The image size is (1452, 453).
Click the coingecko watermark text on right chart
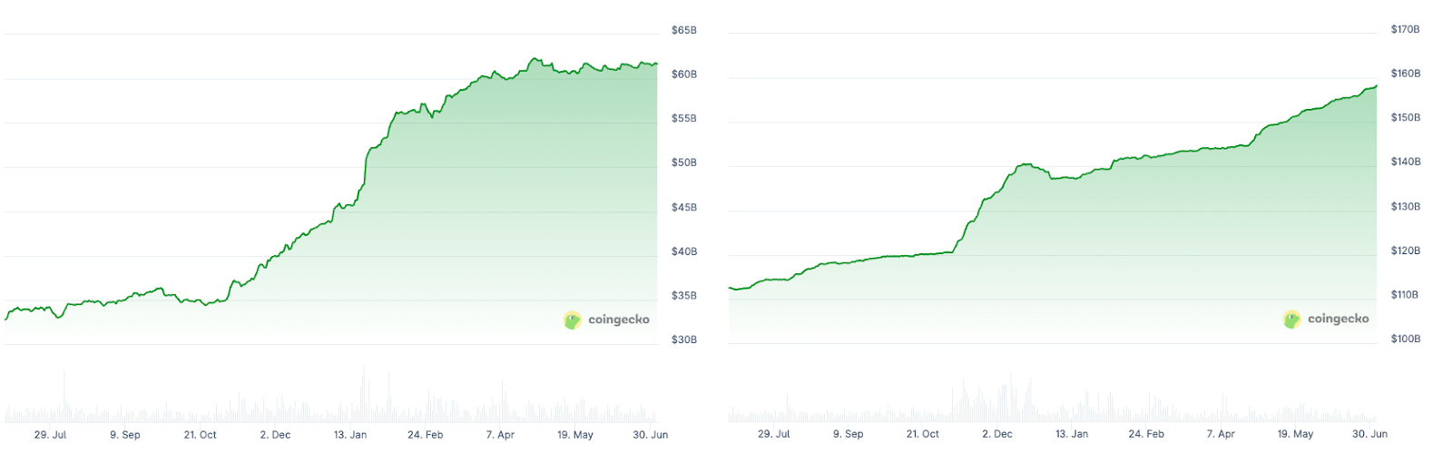(x=1338, y=319)
